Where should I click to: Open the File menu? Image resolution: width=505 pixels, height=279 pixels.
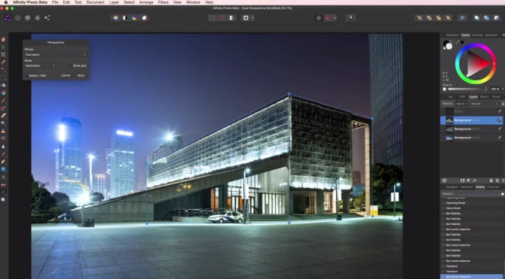[x=55, y=2]
